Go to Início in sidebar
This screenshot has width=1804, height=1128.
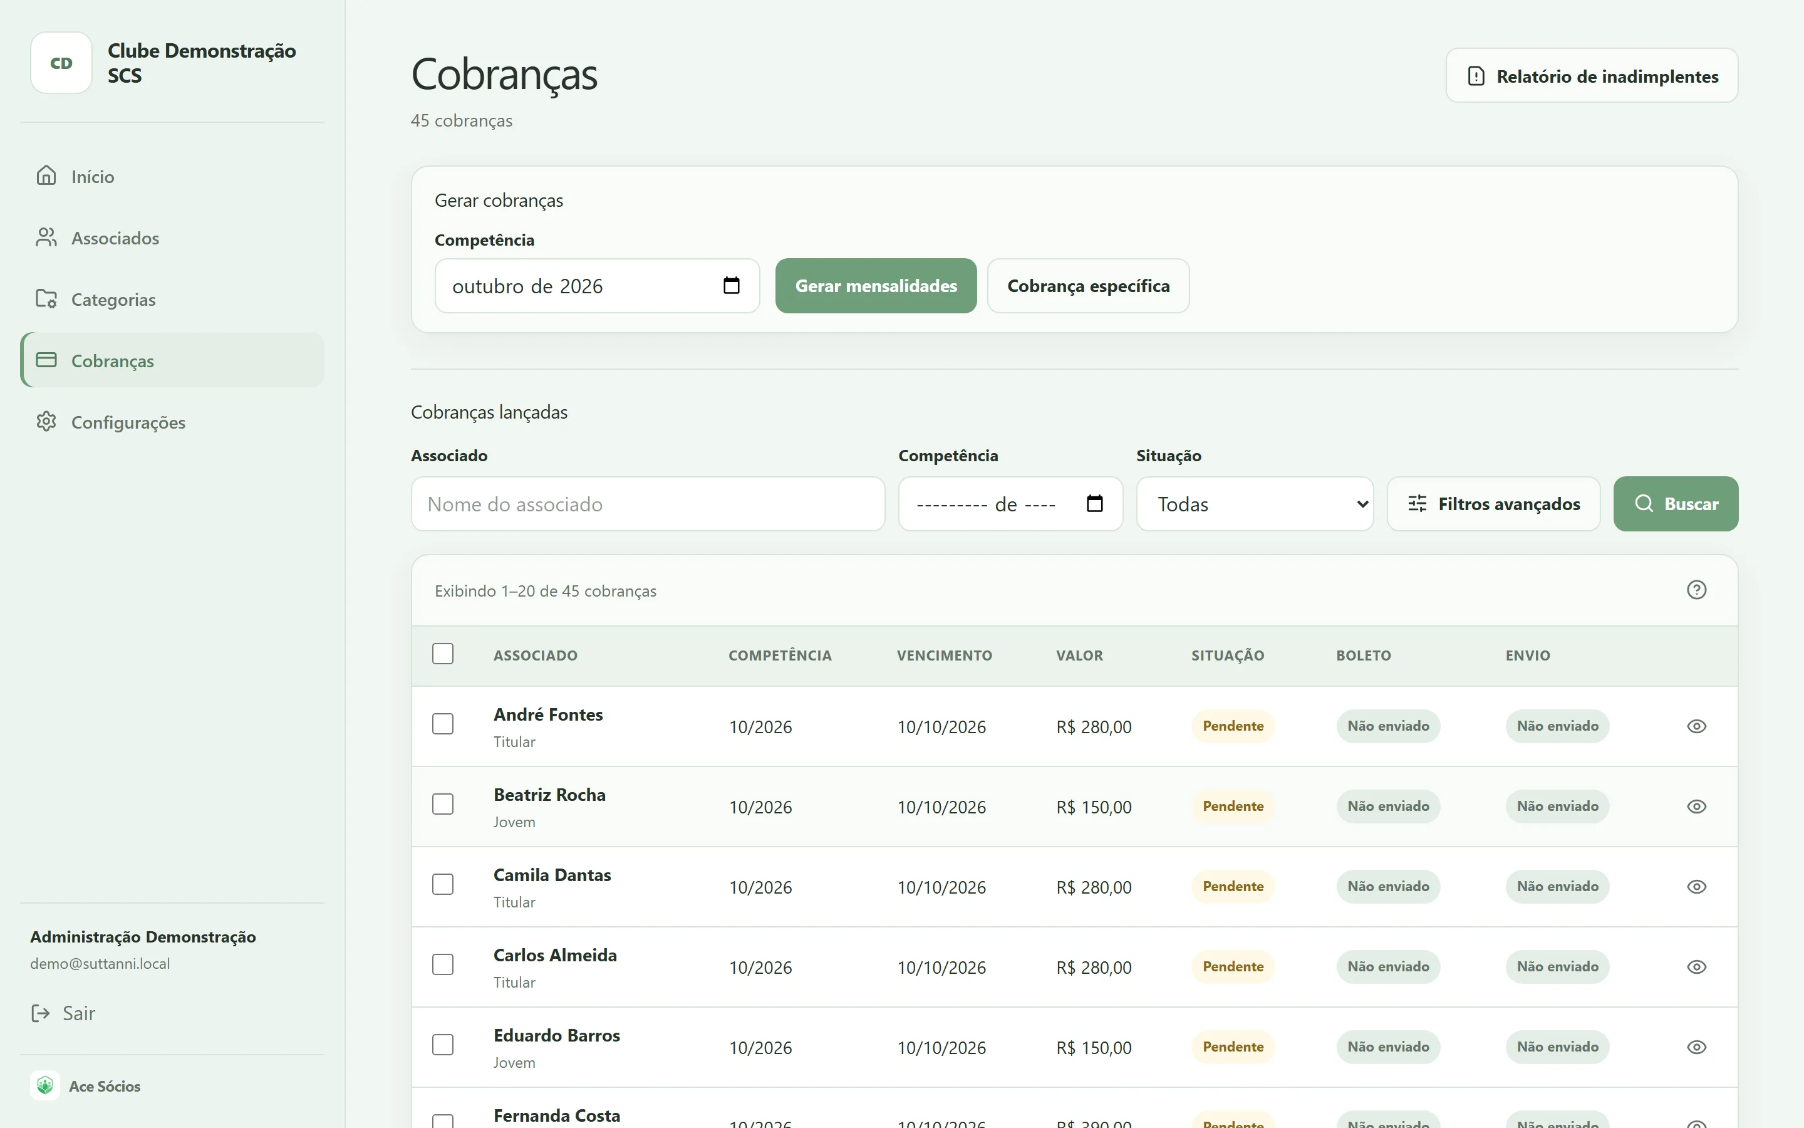tap(172, 176)
